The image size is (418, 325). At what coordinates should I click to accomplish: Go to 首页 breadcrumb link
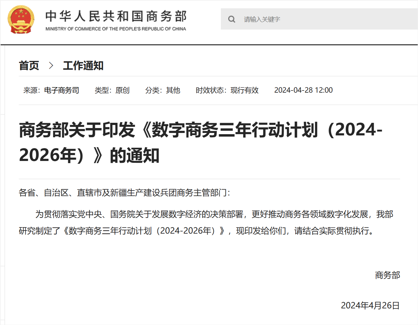29,66
